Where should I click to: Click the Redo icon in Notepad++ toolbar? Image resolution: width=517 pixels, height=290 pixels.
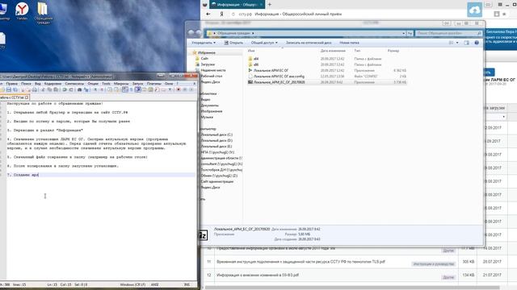pyautogui.click(x=71, y=89)
